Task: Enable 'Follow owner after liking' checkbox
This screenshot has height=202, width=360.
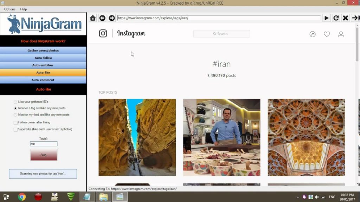Action: click(15, 123)
